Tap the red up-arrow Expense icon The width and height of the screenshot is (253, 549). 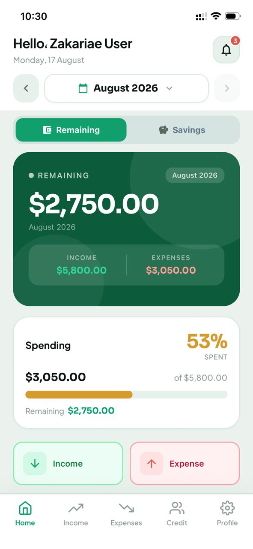tap(152, 464)
